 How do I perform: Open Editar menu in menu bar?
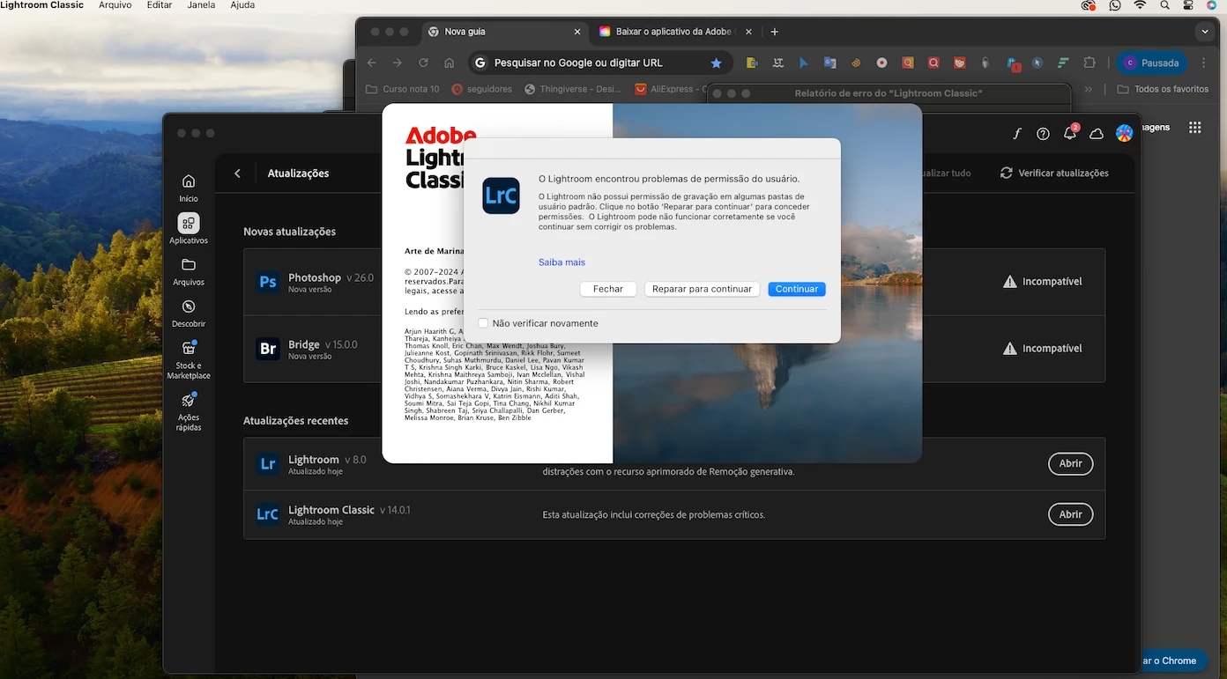click(x=160, y=5)
